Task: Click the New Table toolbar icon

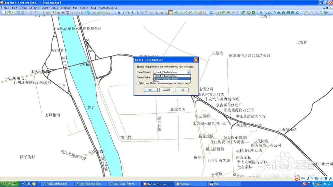Action: 4,13
